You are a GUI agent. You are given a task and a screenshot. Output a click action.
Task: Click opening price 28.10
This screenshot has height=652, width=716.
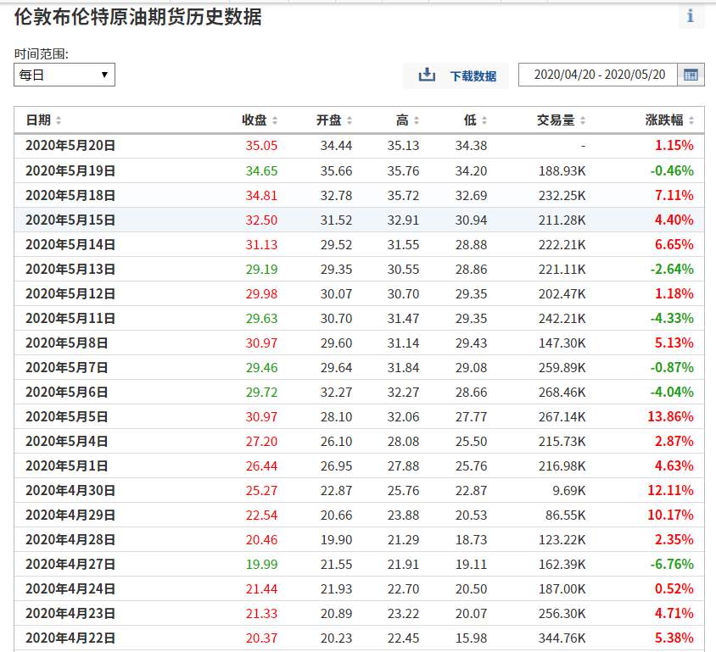(x=336, y=417)
